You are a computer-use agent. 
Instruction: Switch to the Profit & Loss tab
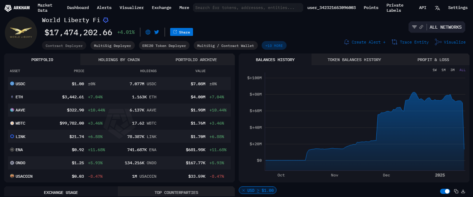click(433, 60)
